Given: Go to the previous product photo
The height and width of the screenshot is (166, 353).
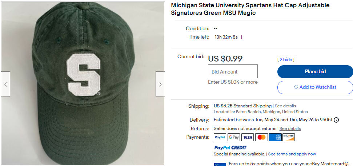Looking at the screenshot, I should pyautogui.click(x=5, y=84).
